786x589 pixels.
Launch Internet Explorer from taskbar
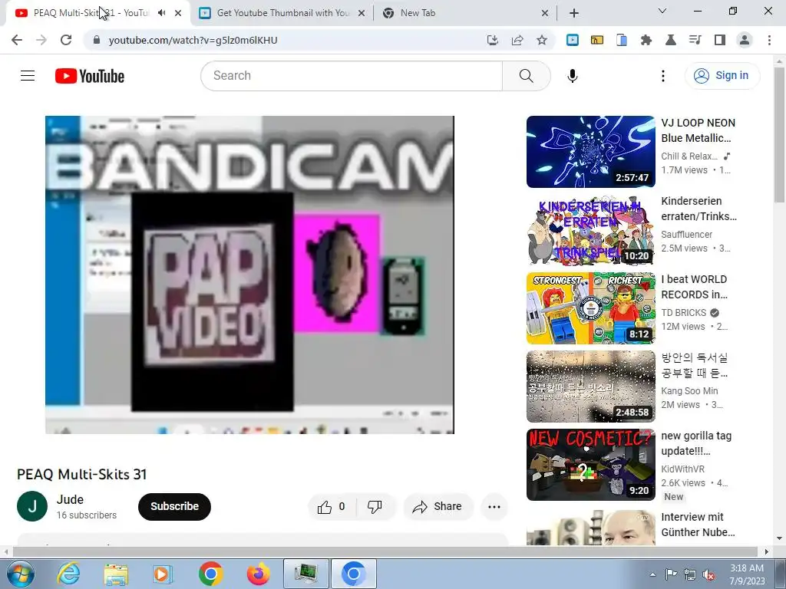68,574
